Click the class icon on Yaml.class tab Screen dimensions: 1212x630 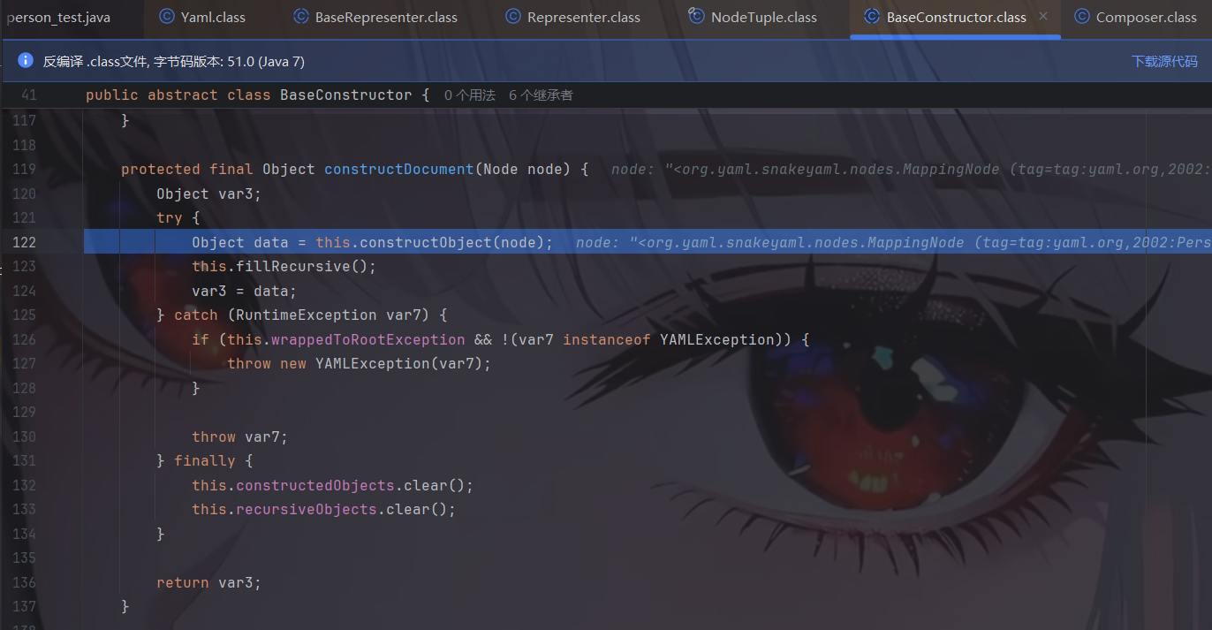click(x=166, y=17)
